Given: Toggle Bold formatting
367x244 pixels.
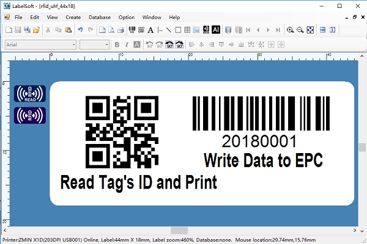Looking at the screenshot, I should pos(117,44).
